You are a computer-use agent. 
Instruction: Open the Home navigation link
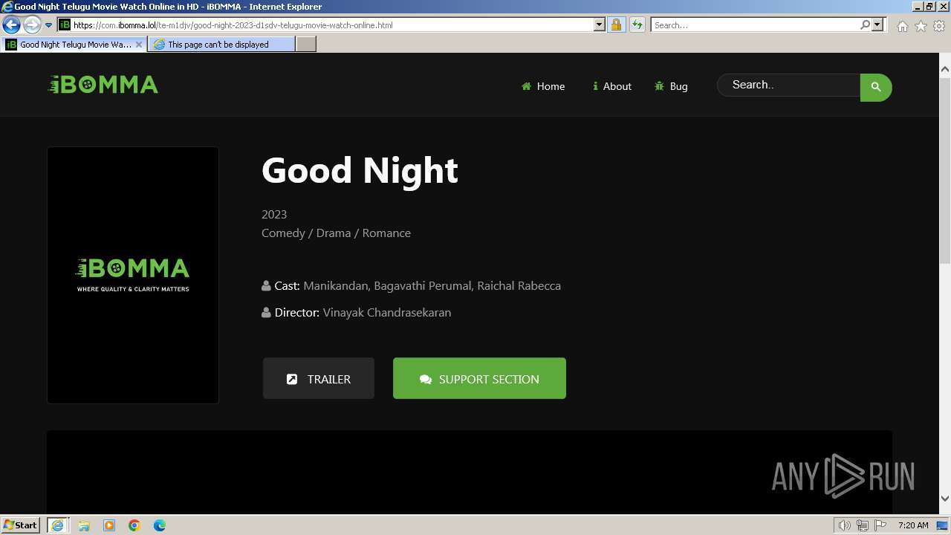[543, 86]
